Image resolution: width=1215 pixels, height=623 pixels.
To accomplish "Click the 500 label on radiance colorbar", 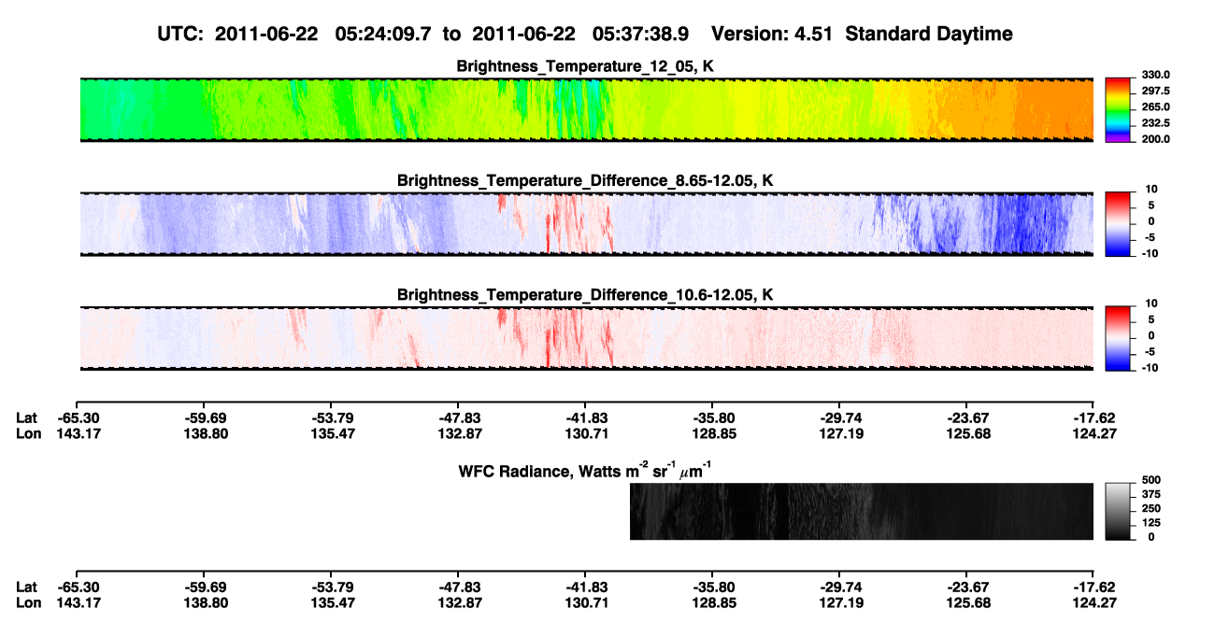I will 1151,480.
